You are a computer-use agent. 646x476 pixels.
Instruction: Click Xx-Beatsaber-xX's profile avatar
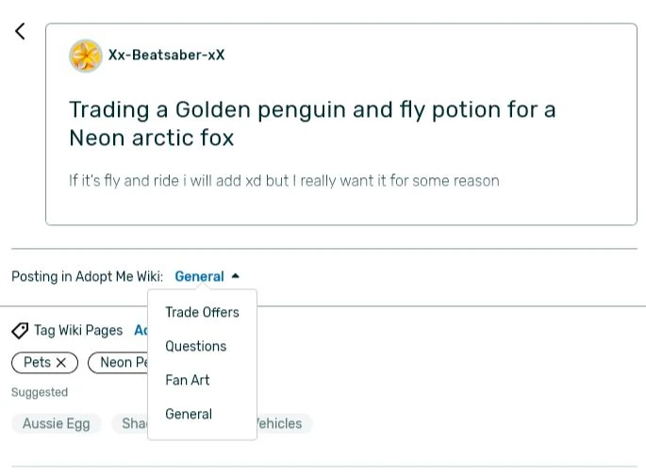[x=85, y=56]
